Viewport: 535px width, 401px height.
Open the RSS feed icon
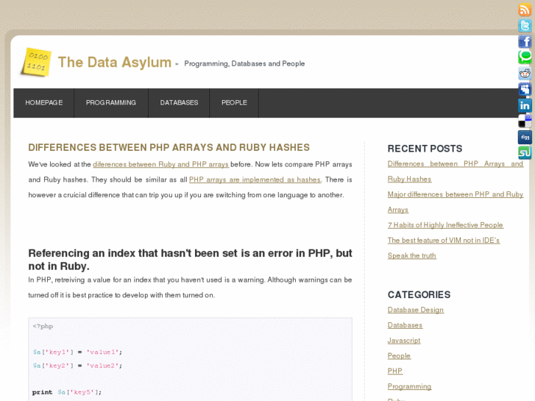[x=525, y=10]
